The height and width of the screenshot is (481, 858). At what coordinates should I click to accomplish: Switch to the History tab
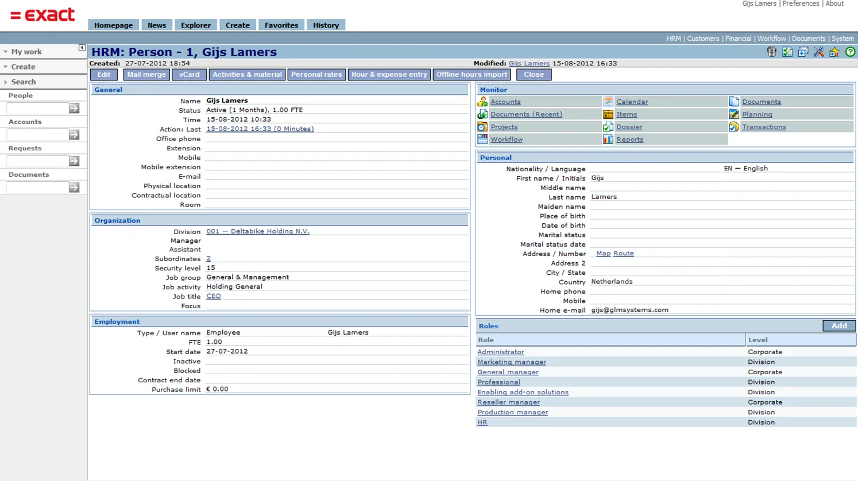coord(326,25)
